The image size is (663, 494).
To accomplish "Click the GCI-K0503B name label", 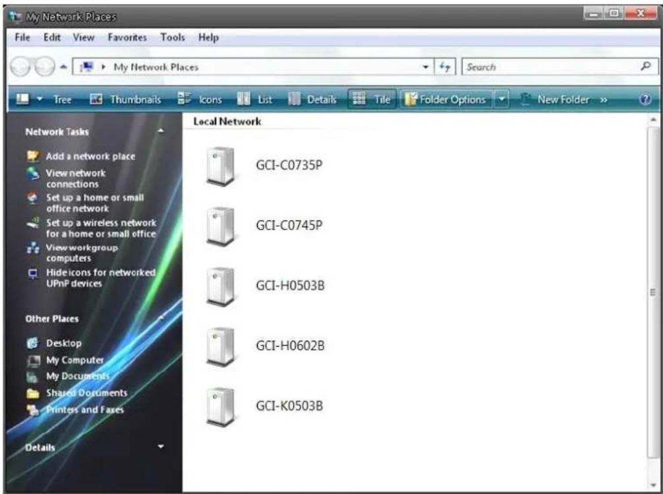I will 289,406.
